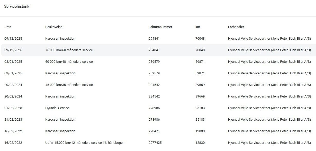The width and height of the screenshot is (316, 151).
Task: Click the Fakturanummer column header
Action: tap(160, 27)
